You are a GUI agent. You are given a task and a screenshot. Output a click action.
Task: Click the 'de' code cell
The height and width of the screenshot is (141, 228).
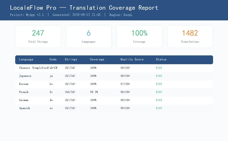point(51,100)
